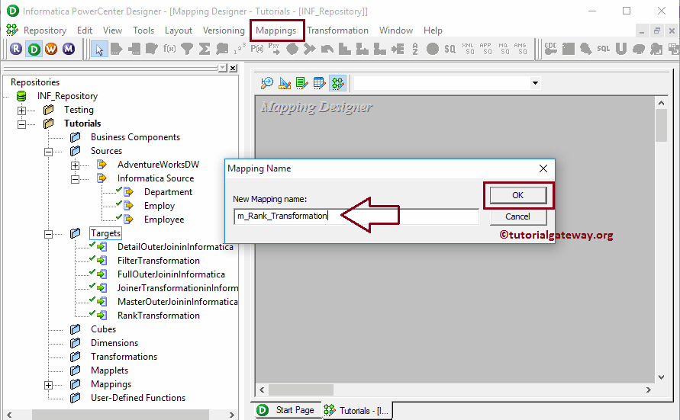Select the User-Defined Functions folder

point(138,398)
